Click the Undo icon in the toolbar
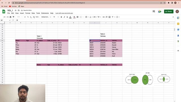Viewport: 181px width, 102px height. [5, 17]
